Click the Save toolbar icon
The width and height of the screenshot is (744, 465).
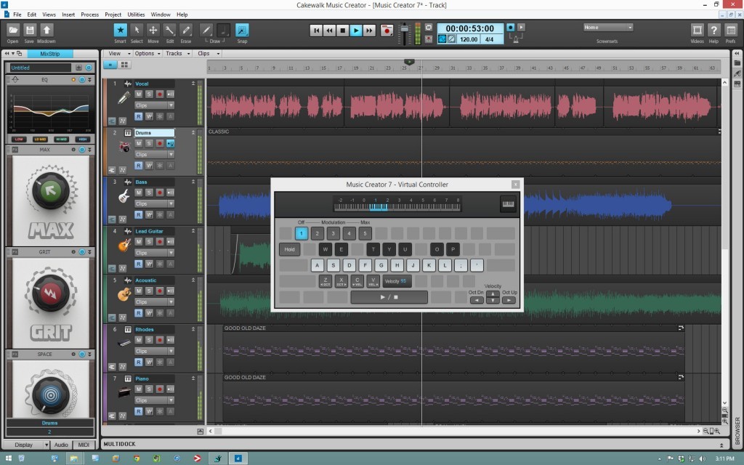(x=29, y=31)
